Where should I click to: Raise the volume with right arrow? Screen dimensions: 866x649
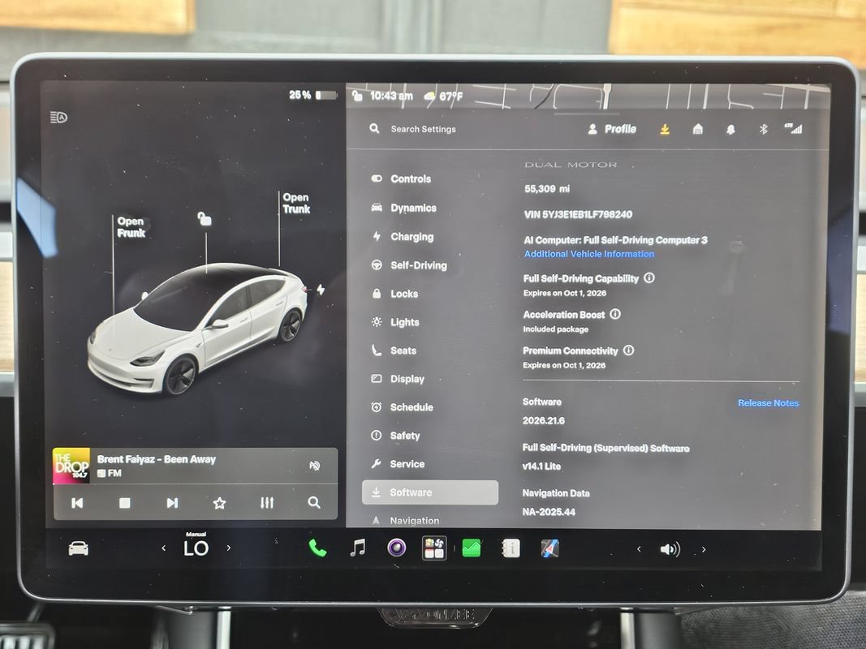point(704,549)
